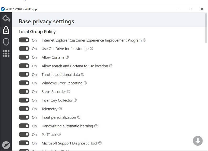Image resolution: width=208 pixels, height=151 pixels.
Task: Open the Blocker shield section in sidebar
Action: 6,42
